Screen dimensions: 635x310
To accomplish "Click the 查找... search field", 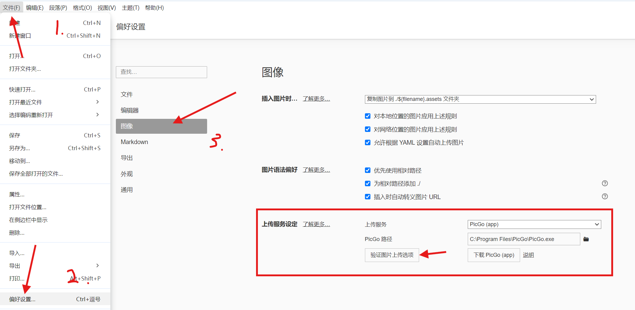I will pyautogui.click(x=161, y=72).
